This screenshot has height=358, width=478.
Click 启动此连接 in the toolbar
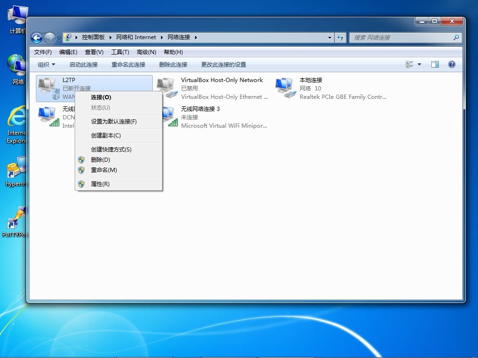(x=84, y=64)
